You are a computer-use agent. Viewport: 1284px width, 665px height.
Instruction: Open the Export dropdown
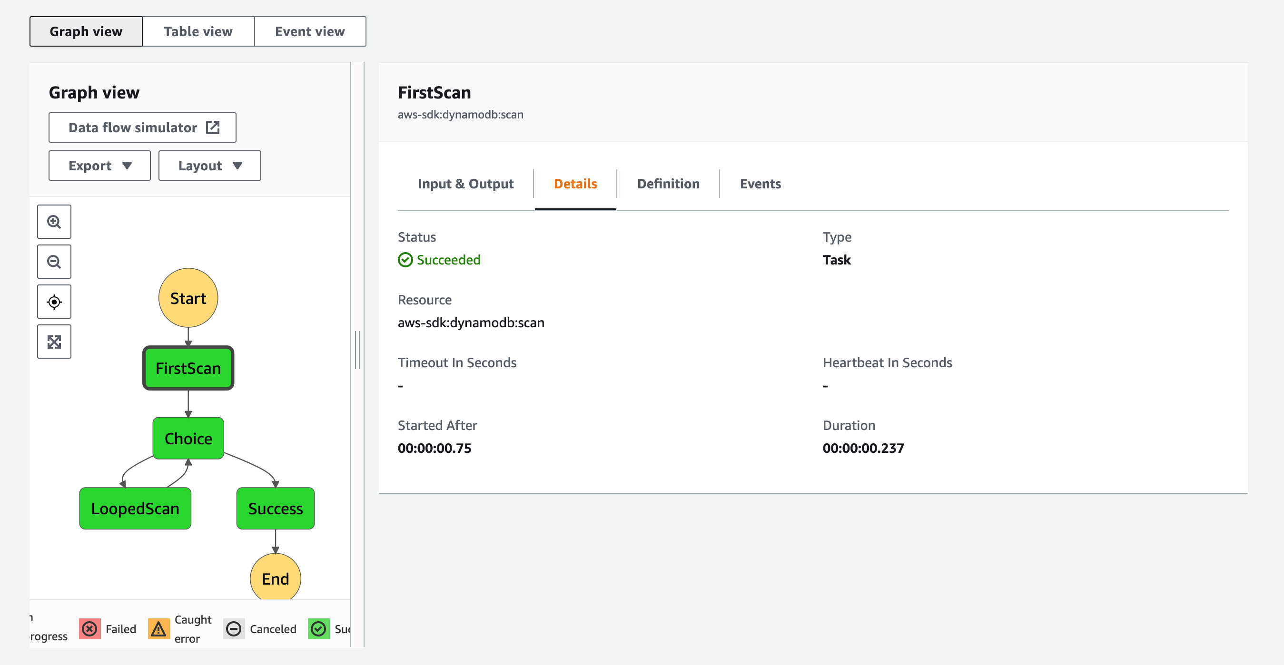point(99,166)
